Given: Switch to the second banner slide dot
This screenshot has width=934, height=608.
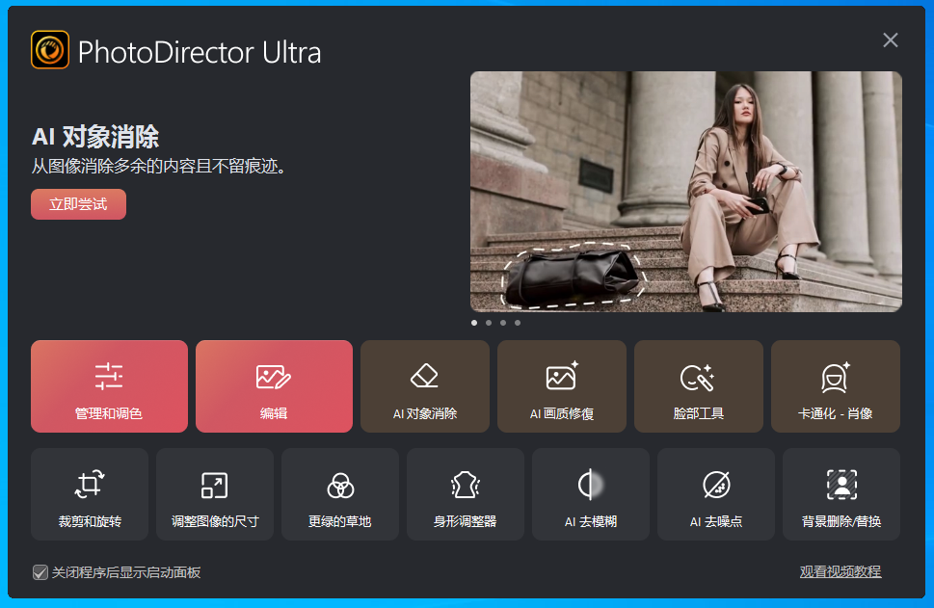Looking at the screenshot, I should 489,323.
